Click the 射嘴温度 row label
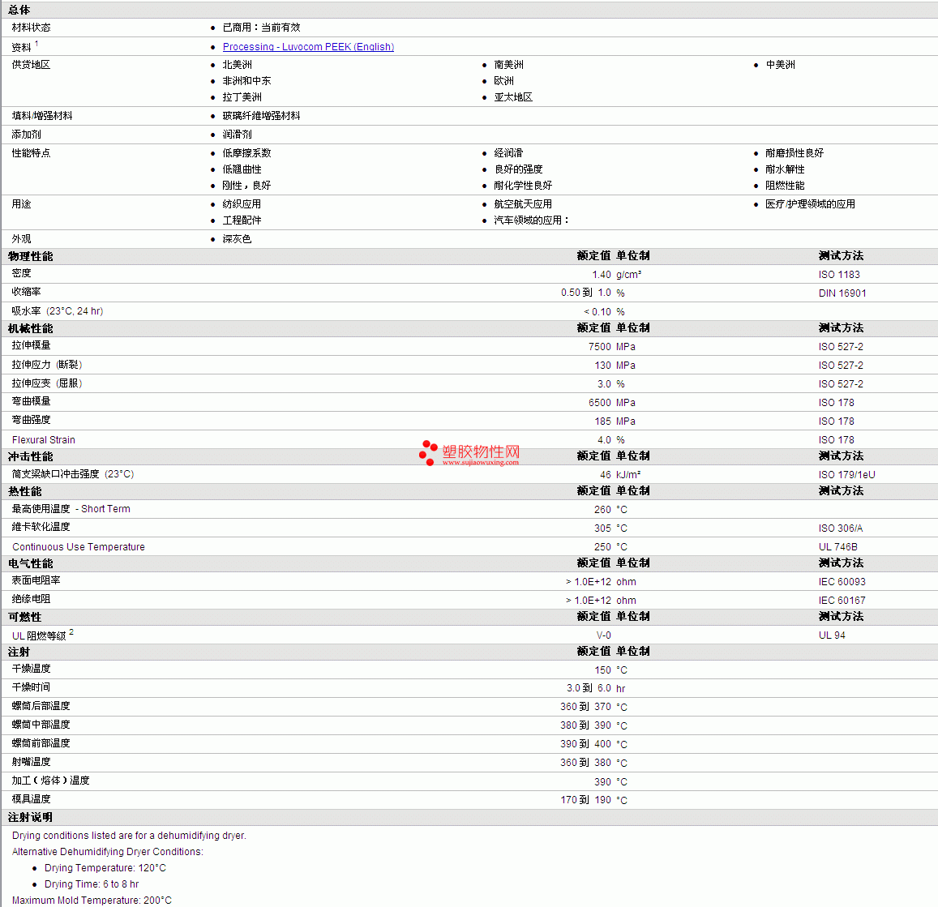938x907 pixels. point(31,761)
